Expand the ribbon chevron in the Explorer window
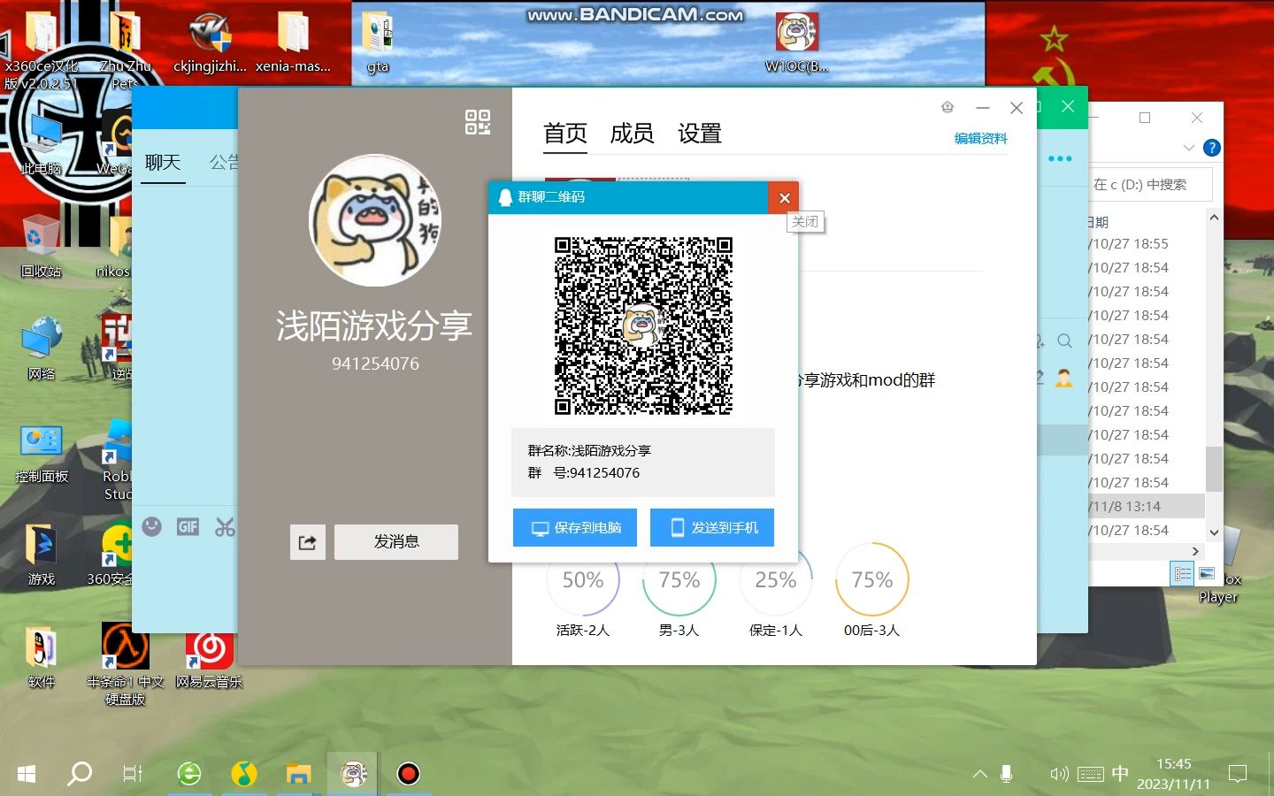The image size is (1274, 796). click(x=1188, y=148)
